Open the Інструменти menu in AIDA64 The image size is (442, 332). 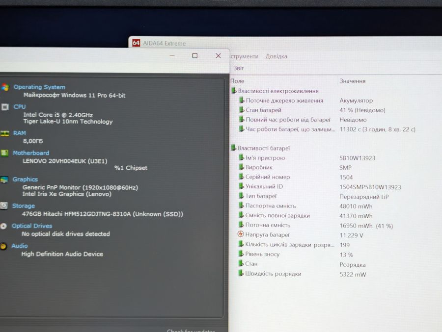tap(244, 56)
